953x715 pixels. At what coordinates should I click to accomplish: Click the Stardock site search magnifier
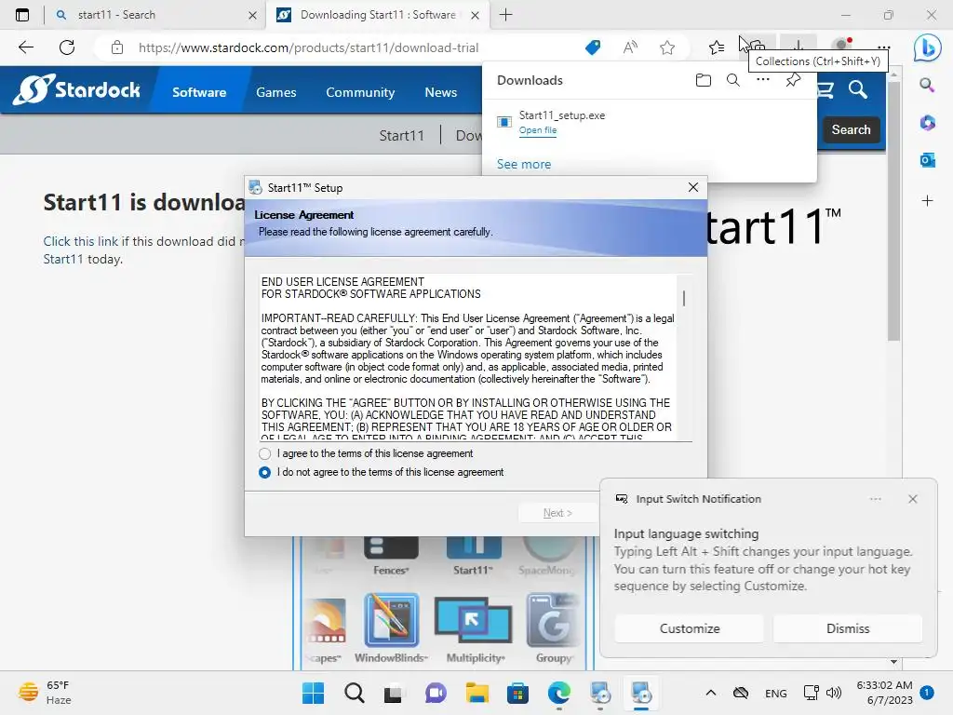click(x=858, y=90)
